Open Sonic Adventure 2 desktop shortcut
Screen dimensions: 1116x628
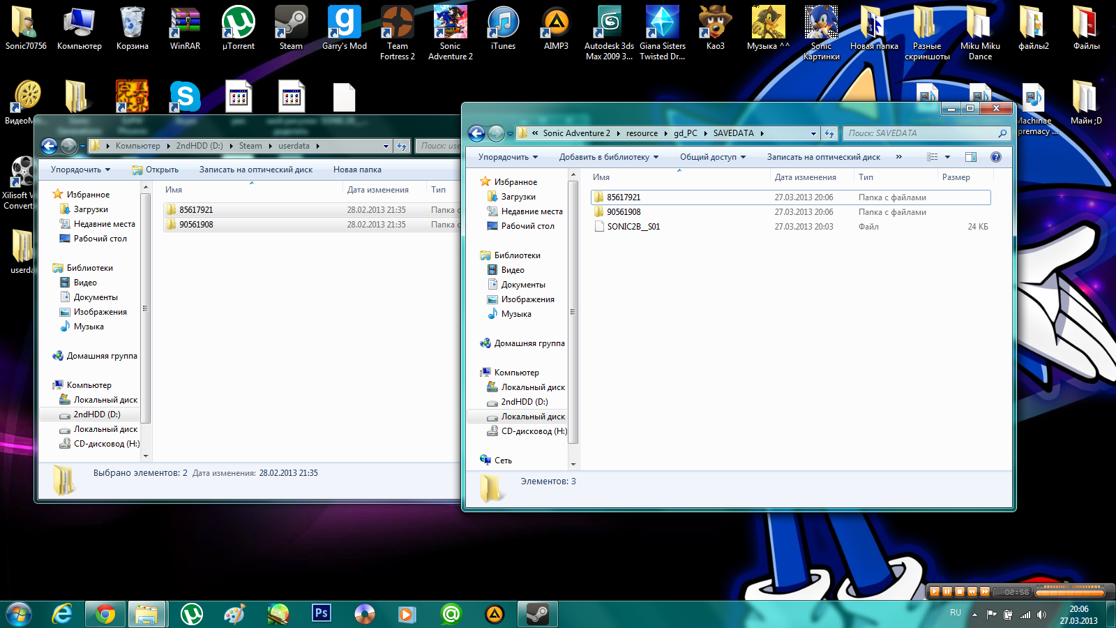(450, 33)
